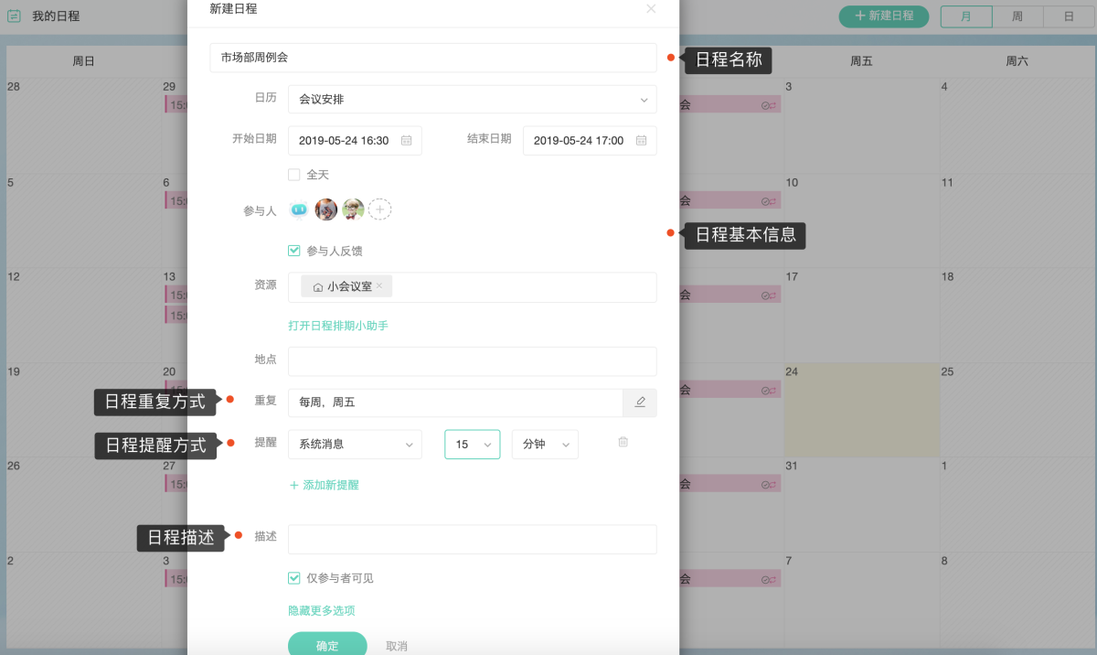Screen dimensions: 1097x655
Task: Click the calendar icon in end date field
Action: [641, 141]
